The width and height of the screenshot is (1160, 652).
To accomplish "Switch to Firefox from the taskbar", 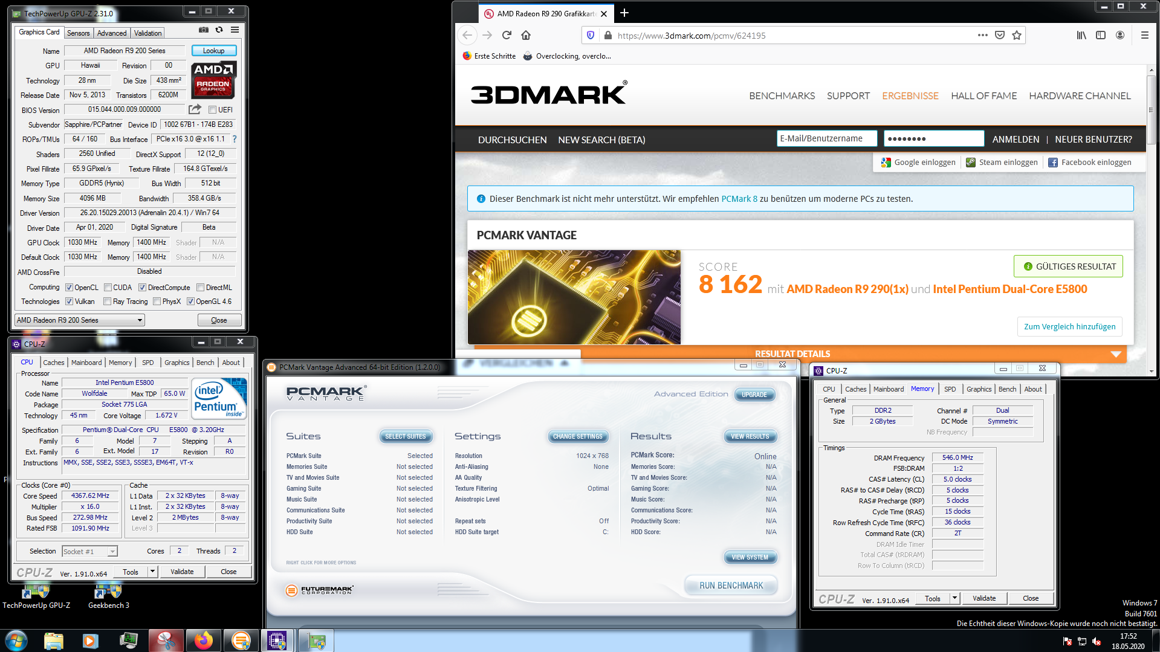I will pyautogui.click(x=203, y=641).
